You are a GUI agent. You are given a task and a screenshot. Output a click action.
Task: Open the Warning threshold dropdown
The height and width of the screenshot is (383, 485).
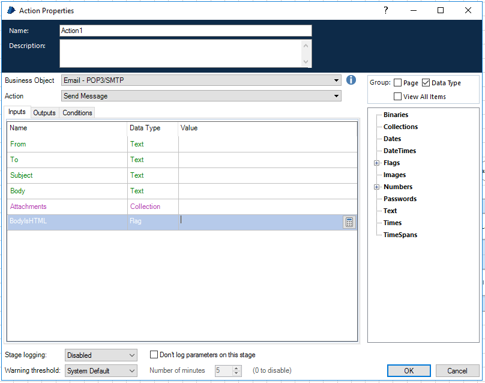point(101,370)
